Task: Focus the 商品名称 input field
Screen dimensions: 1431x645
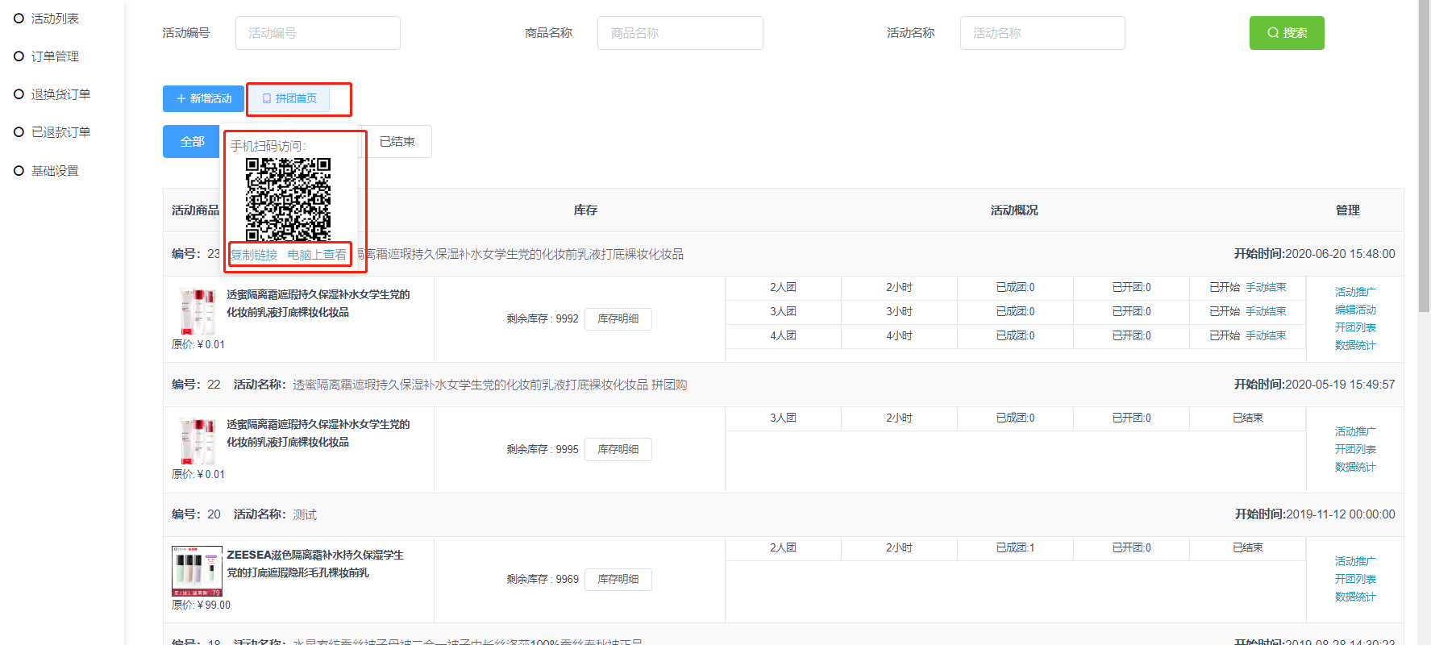Action: [x=680, y=33]
